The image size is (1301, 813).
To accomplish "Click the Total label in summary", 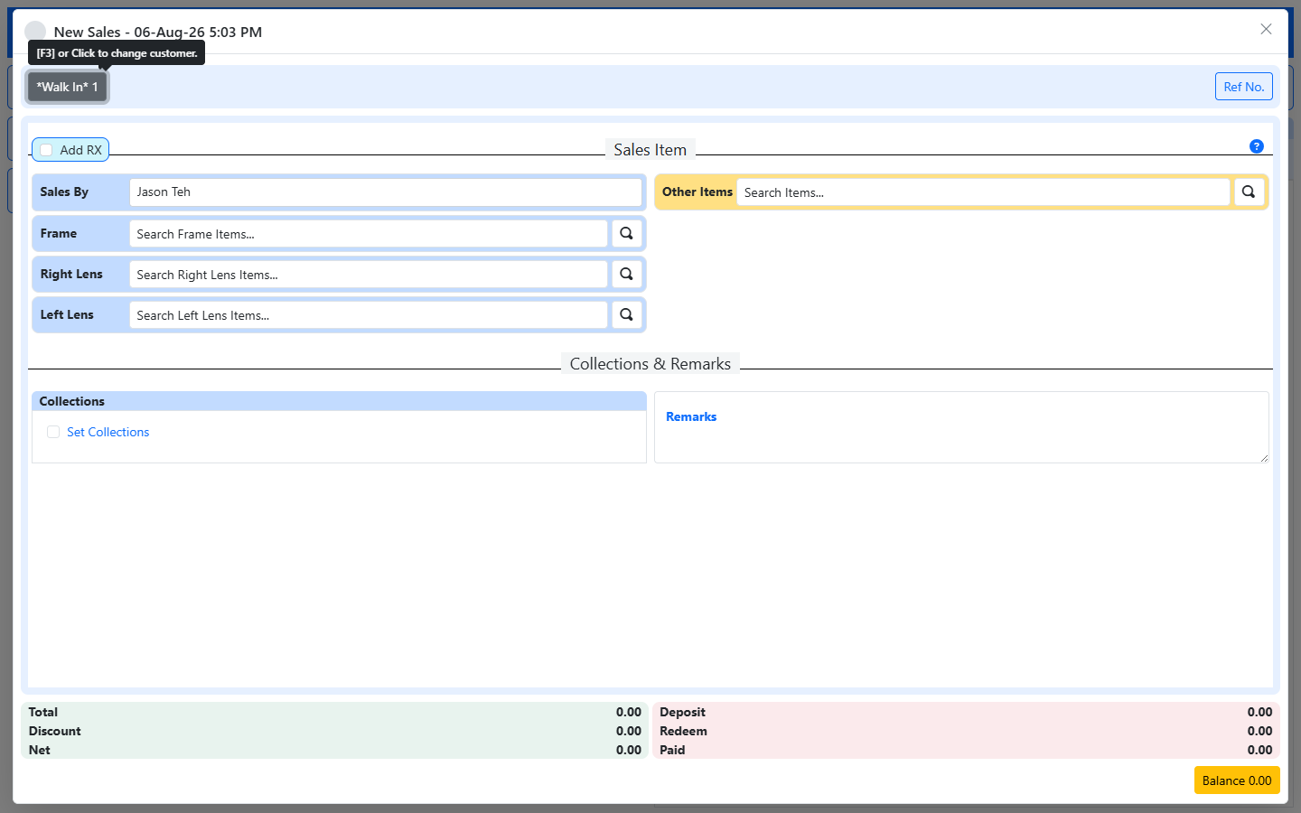I will pyautogui.click(x=43, y=712).
